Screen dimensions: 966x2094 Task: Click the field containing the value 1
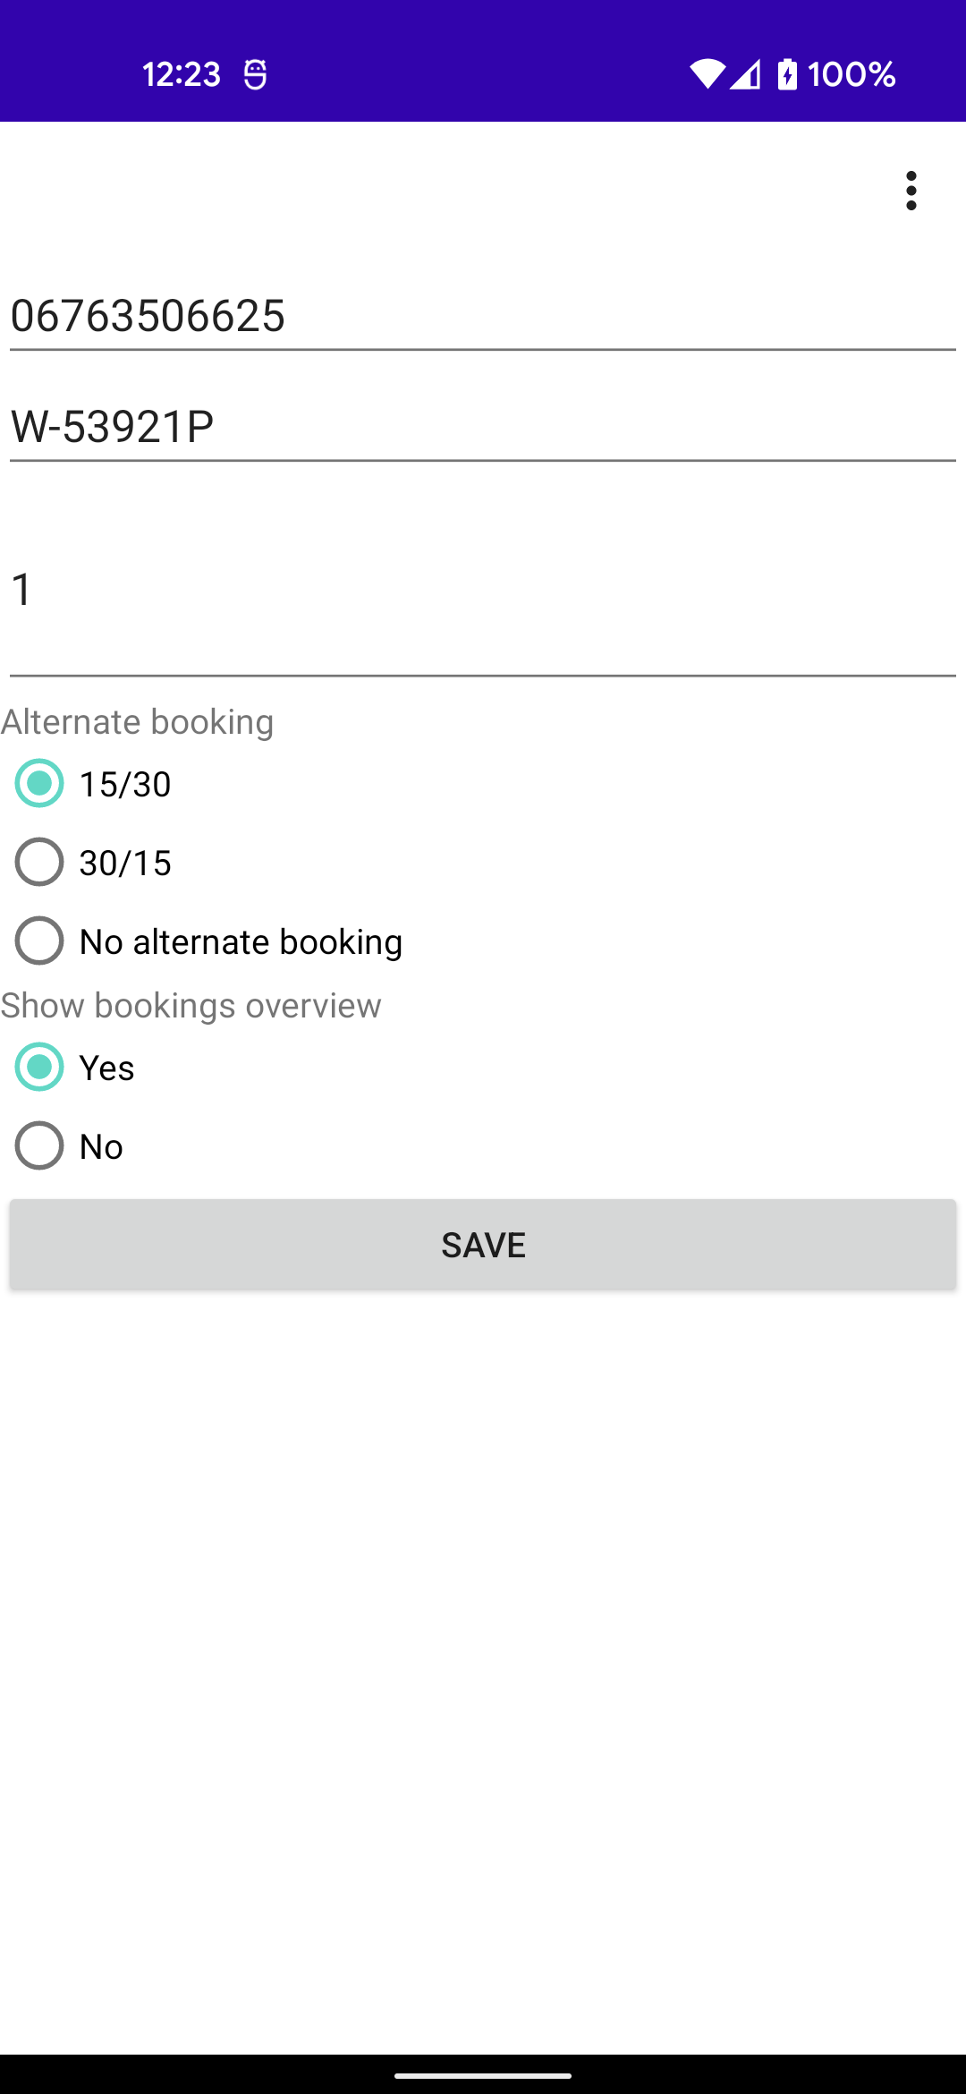click(483, 589)
